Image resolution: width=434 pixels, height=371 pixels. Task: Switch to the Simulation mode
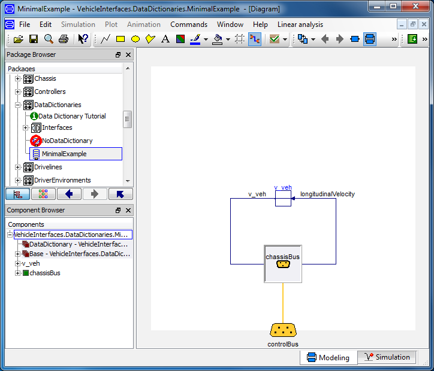[386, 357]
